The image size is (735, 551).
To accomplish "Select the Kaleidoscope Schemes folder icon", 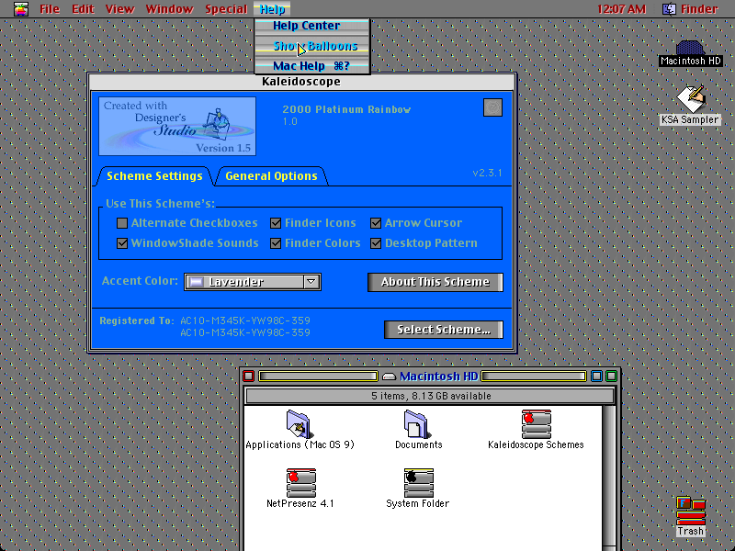I will tap(537, 423).
